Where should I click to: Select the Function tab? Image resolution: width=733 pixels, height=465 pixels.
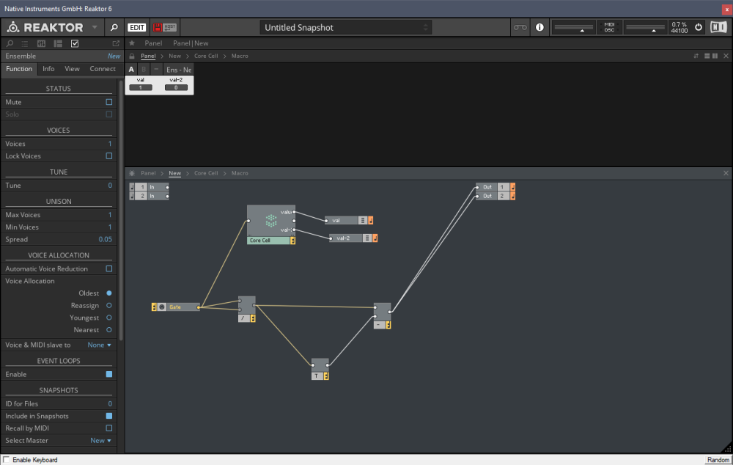point(19,69)
